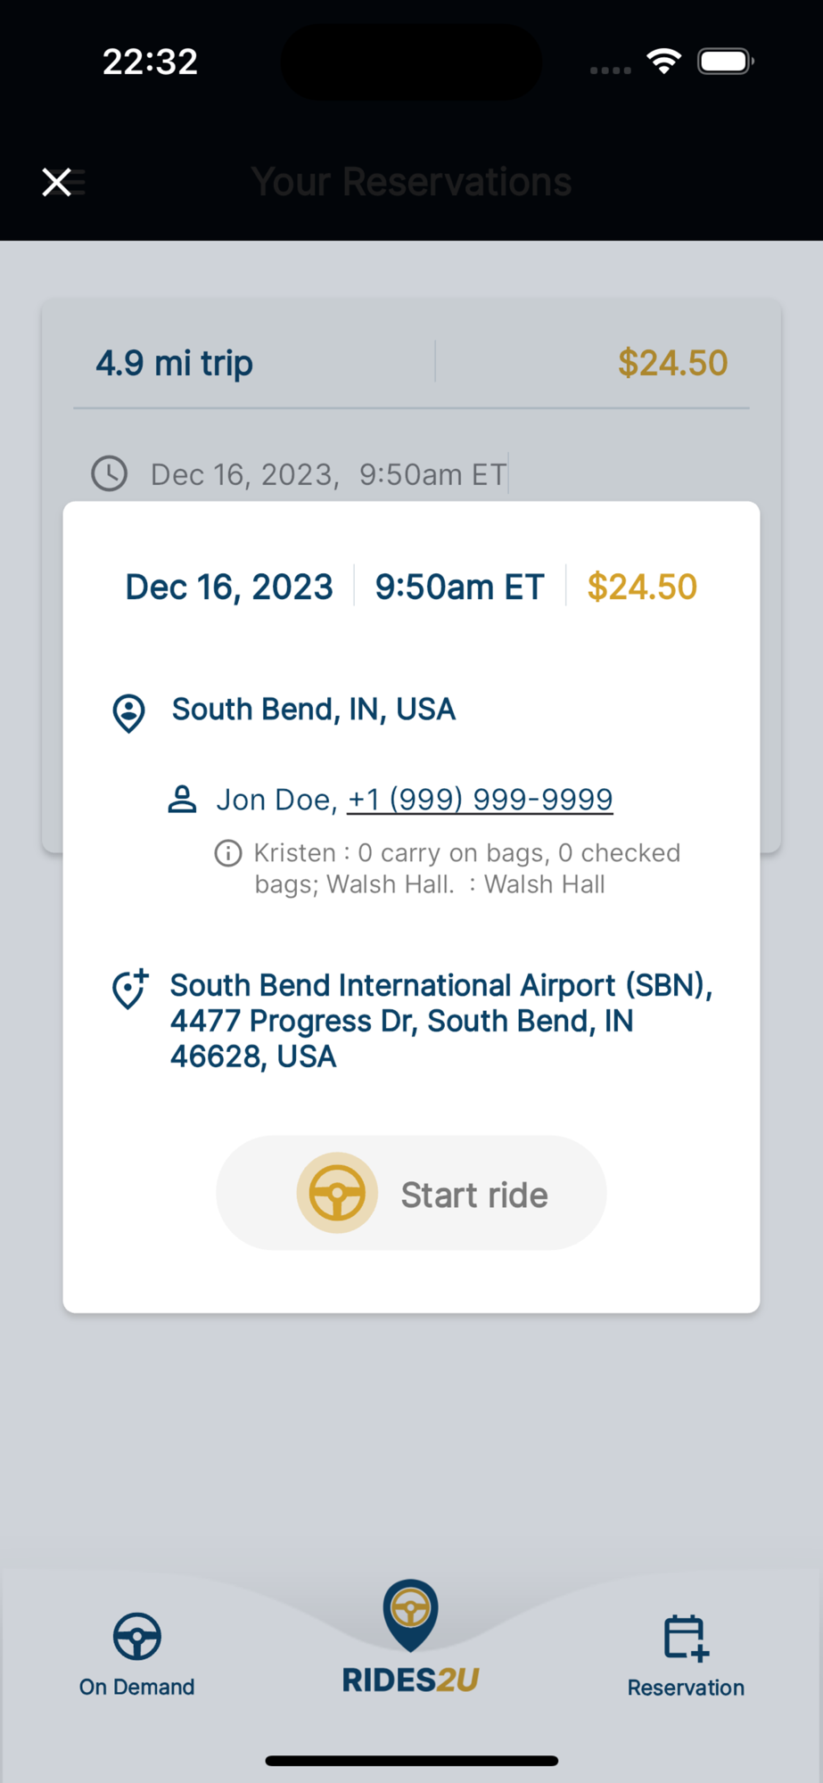
Task: Close the reservation detail popup with X
Action: pos(57,182)
